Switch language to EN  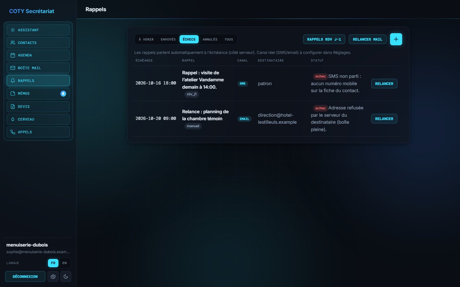[x=65, y=263]
